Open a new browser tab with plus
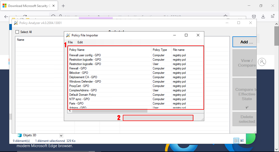The width and height of the screenshot is (279, 152). pyautogui.click(x=63, y=6)
